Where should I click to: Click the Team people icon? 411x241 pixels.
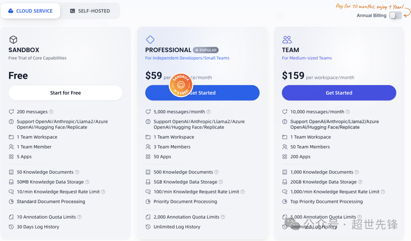coord(287,40)
